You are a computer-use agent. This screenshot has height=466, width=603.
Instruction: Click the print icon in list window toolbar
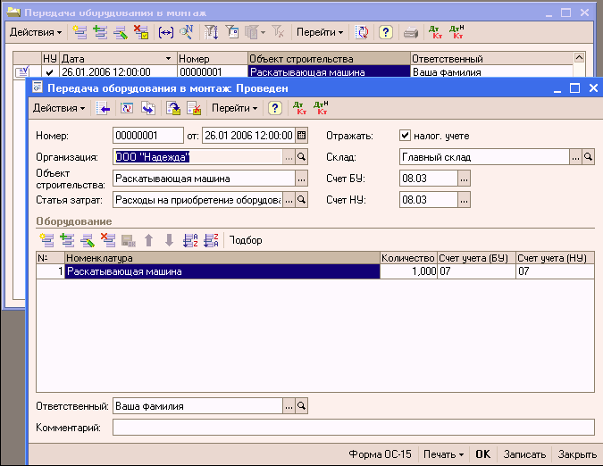click(x=410, y=32)
